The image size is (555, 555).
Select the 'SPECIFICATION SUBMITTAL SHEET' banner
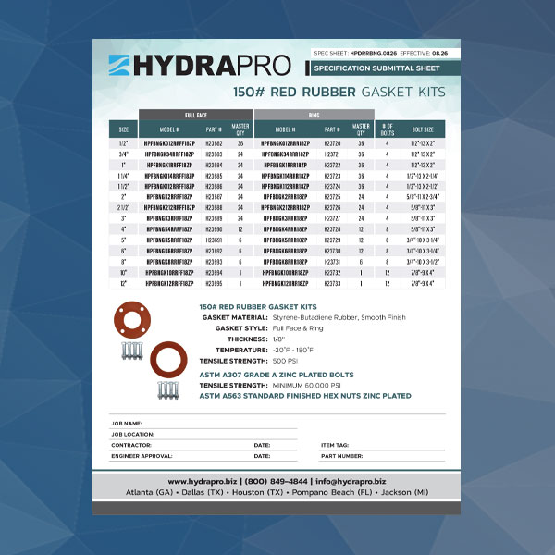(x=385, y=68)
